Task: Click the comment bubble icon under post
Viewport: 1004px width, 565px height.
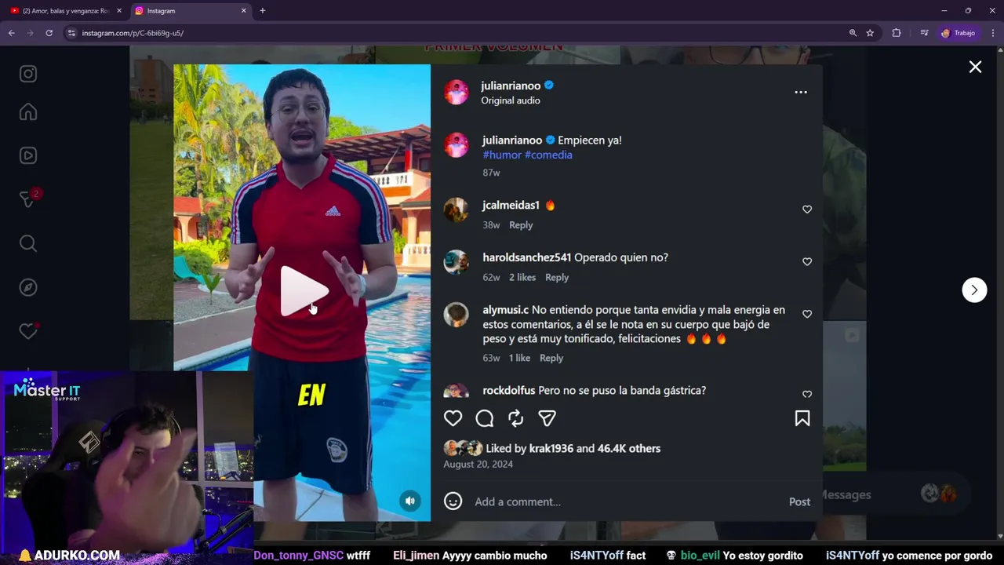Action: click(x=485, y=418)
